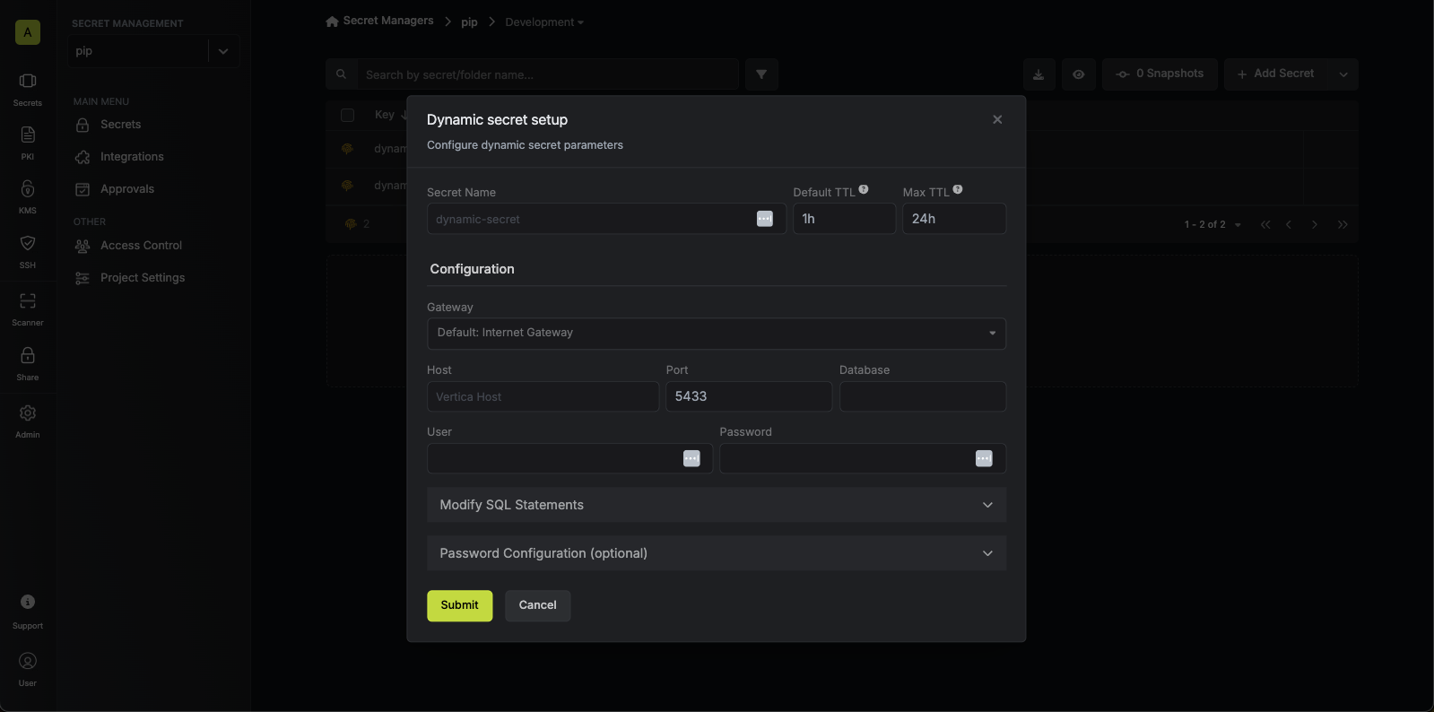This screenshot has height=712, width=1434.
Task: Toggle the select-all checkbox in Key header
Action: (x=348, y=115)
